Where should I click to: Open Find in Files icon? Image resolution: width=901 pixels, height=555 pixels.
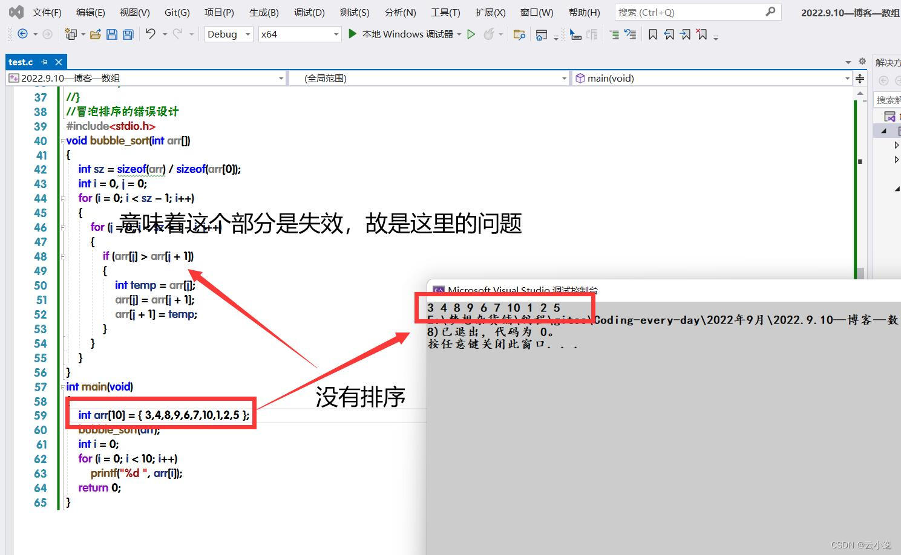click(519, 34)
